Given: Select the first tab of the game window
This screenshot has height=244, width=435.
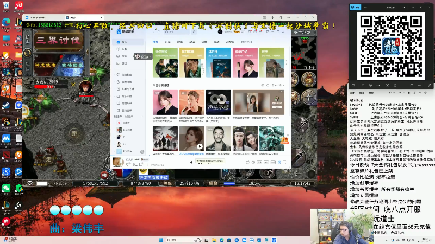Looking at the screenshot, I should [x=43, y=17].
